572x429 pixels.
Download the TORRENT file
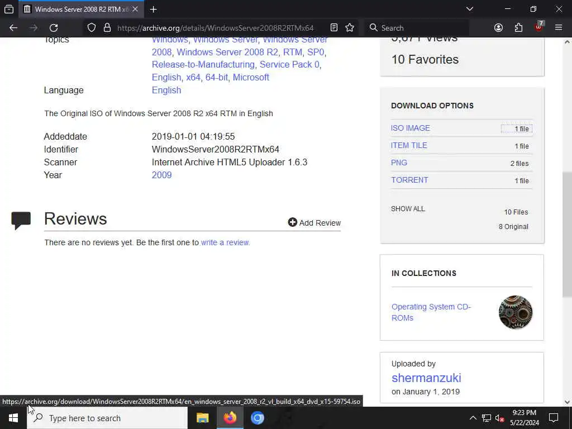[x=409, y=180]
